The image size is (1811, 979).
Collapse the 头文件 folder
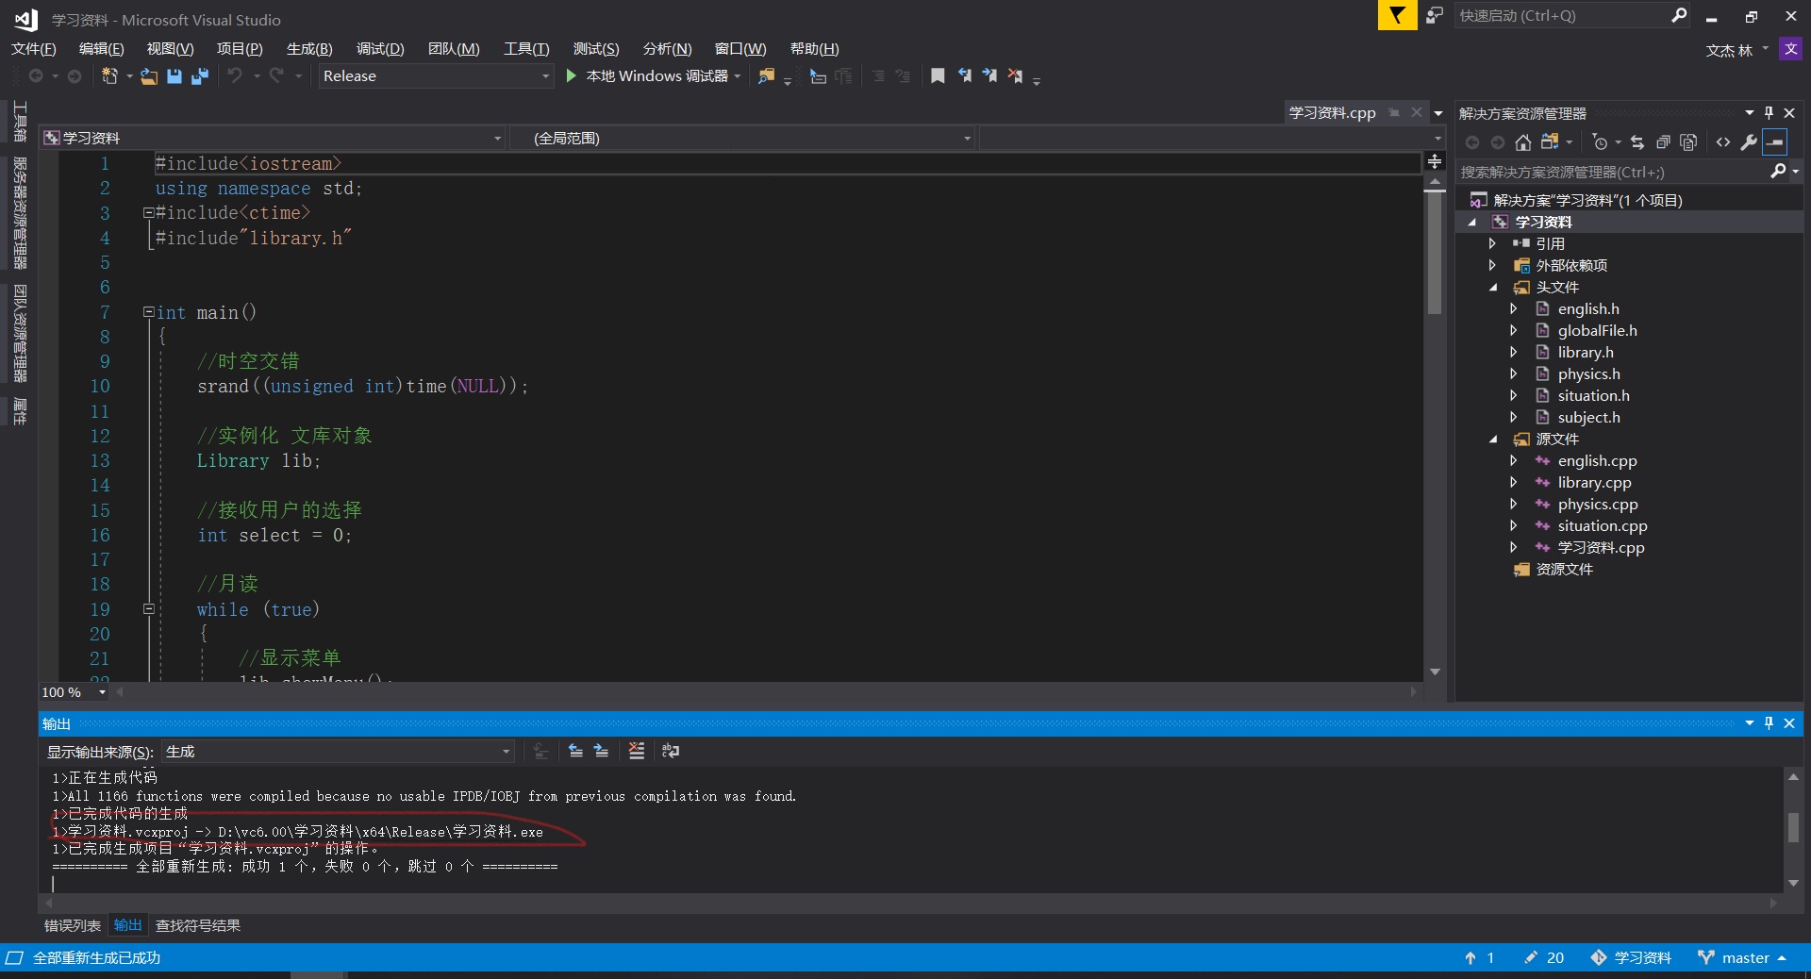coord(1494,287)
